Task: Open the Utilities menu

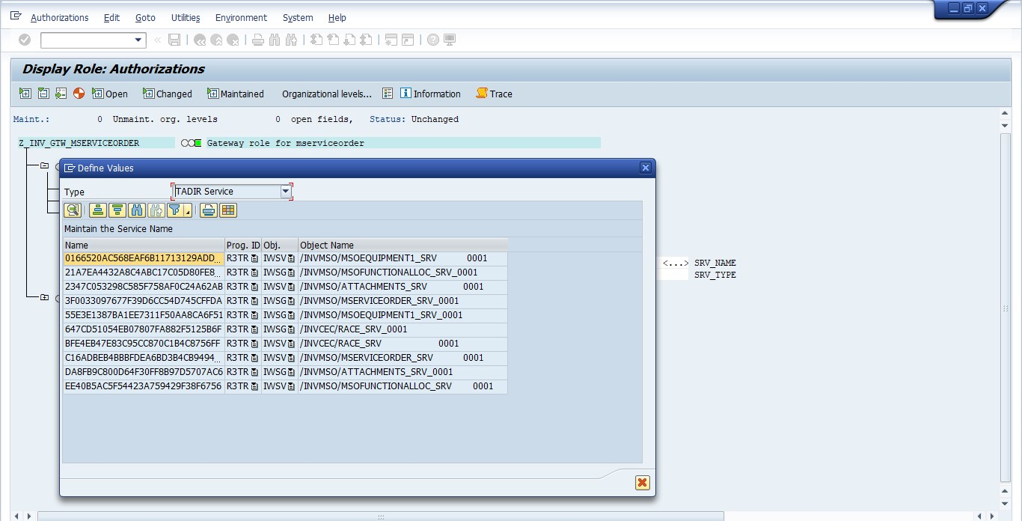Action: pyautogui.click(x=186, y=17)
